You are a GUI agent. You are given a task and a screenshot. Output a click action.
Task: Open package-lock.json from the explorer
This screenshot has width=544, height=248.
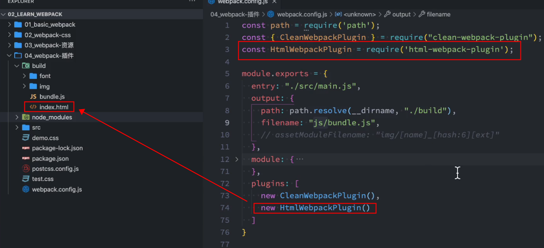click(x=57, y=148)
